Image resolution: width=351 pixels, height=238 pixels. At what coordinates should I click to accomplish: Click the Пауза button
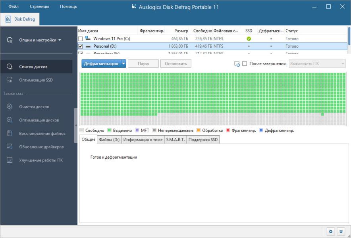tap(143, 63)
